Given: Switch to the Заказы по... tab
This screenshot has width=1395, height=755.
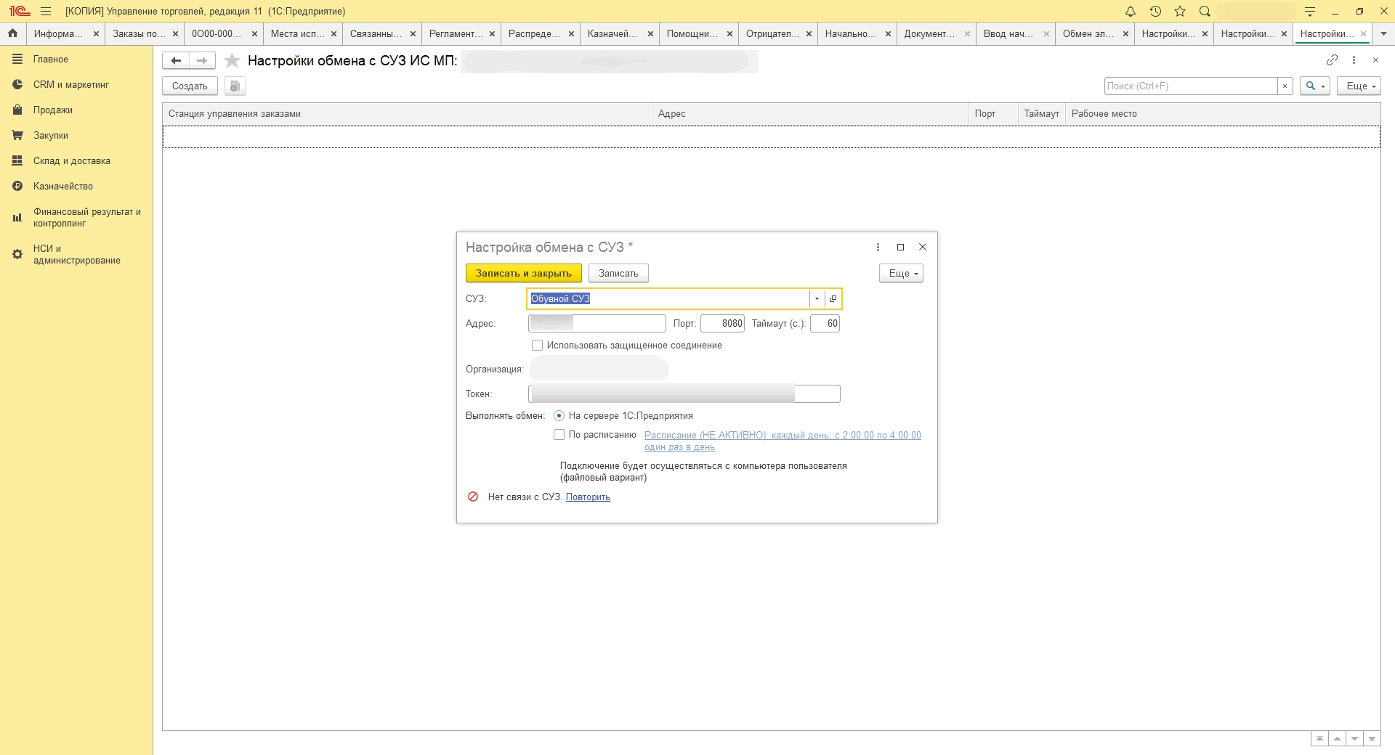Looking at the screenshot, I should click(x=139, y=33).
